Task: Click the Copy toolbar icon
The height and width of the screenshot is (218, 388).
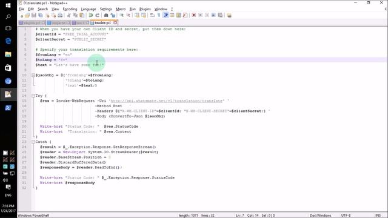Action: pos(75,15)
